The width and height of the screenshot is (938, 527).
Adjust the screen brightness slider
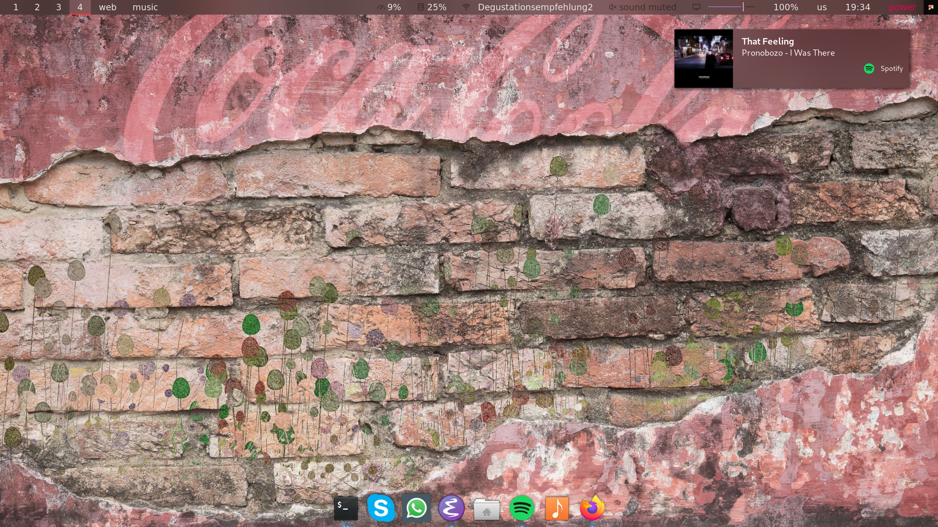pos(730,7)
